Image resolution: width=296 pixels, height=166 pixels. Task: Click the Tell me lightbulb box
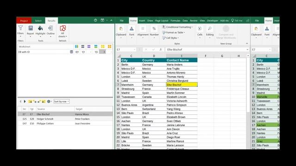tap(237, 21)
